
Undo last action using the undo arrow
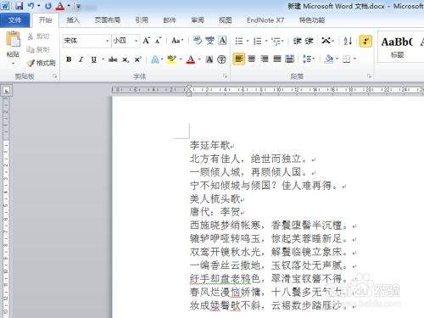click(31, 6)
